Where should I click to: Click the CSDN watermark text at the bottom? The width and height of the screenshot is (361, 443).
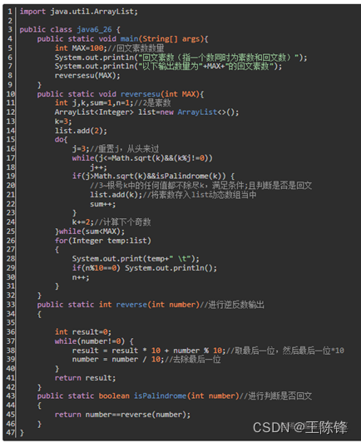(x=300, y=427)
